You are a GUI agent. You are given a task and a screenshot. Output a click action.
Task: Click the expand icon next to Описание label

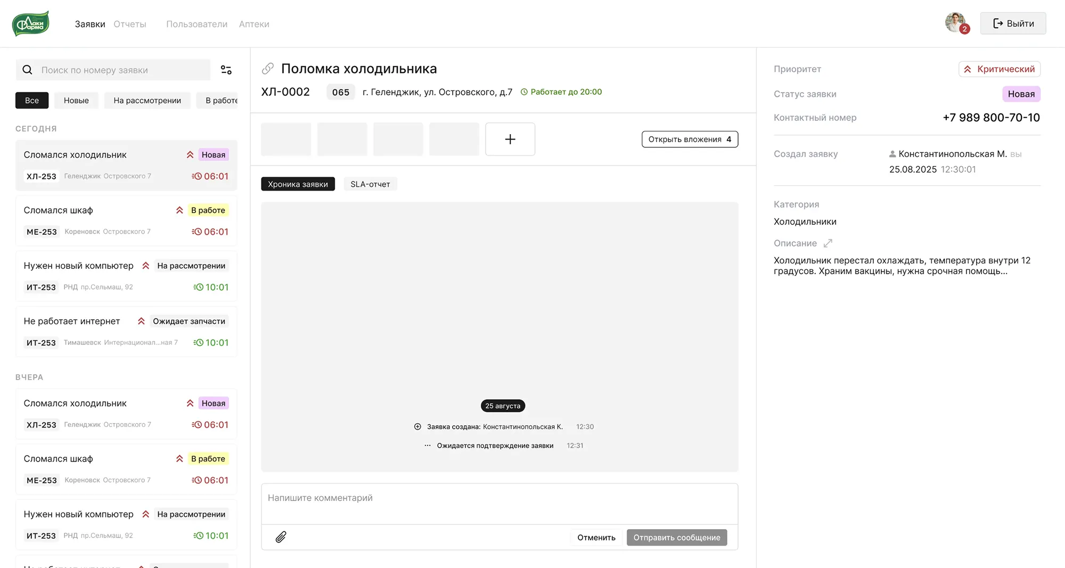[x=828, y=243]
